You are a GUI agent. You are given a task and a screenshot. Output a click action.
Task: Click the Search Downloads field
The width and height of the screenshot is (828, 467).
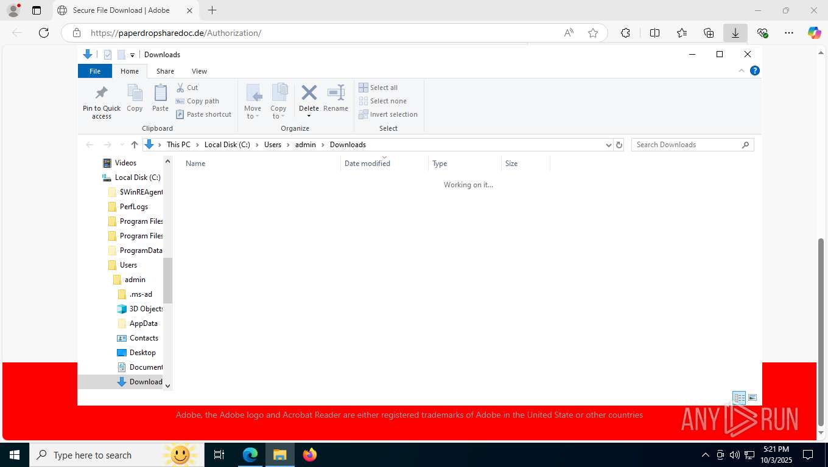click(693, 145)
